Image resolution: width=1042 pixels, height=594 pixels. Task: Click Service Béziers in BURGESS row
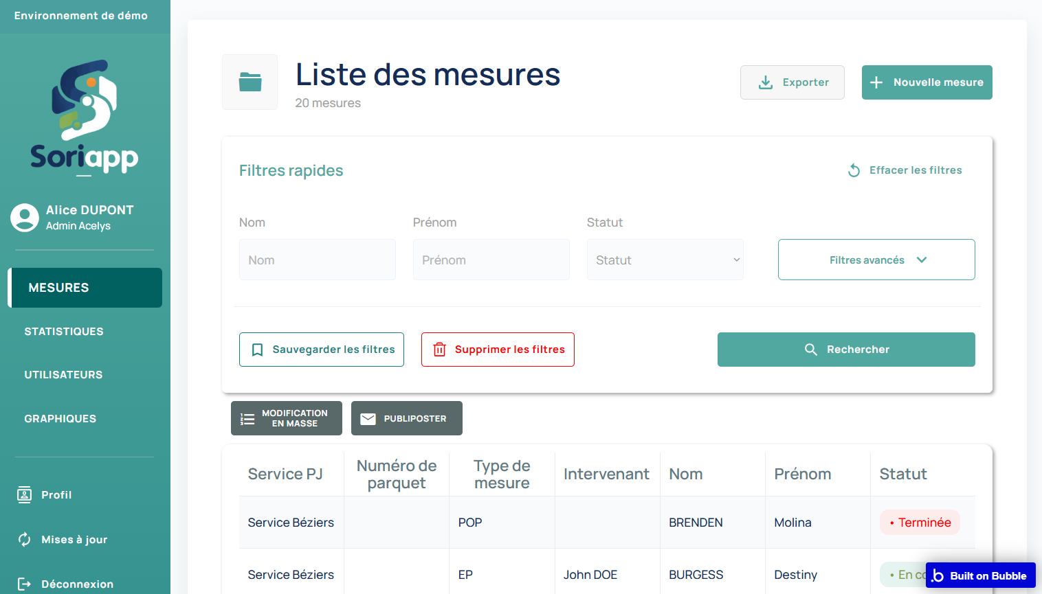click(x=291, y=575)
